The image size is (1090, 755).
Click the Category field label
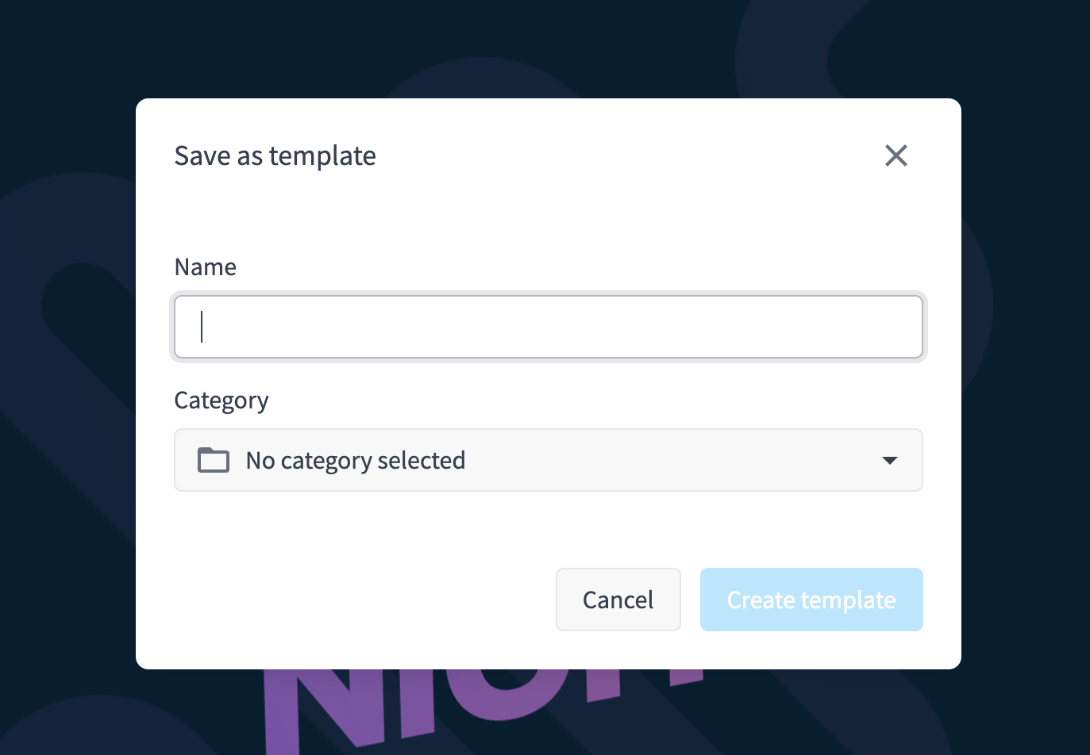click(221, 400)
